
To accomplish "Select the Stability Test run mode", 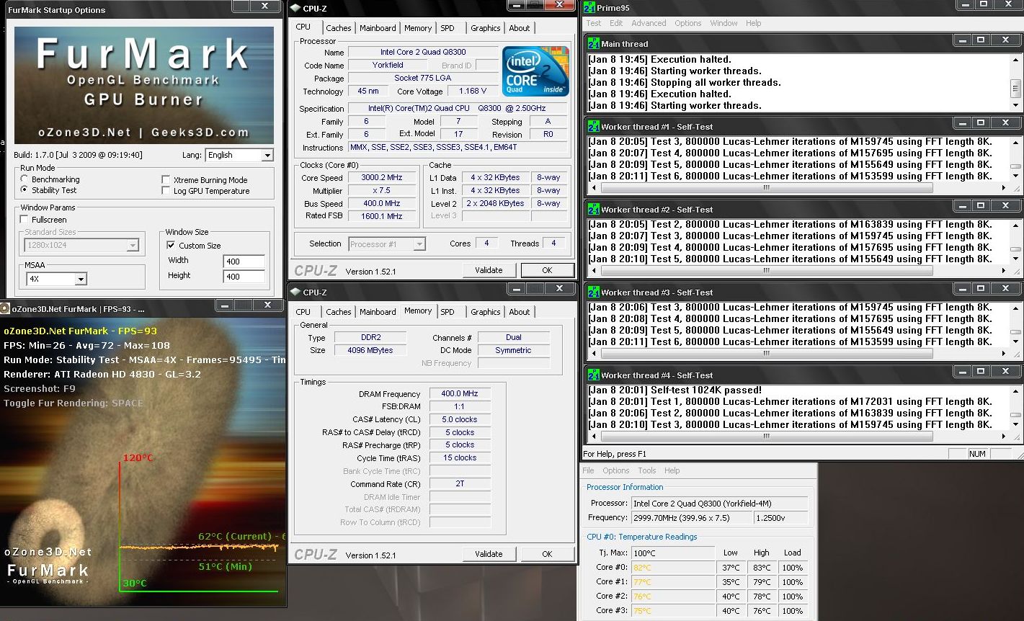I will click(25, 190).
